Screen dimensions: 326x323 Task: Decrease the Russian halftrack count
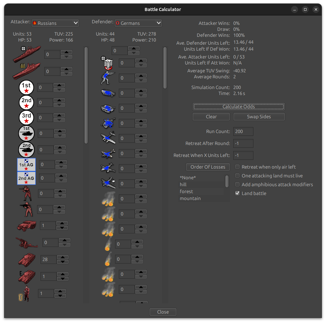[62, 228]
